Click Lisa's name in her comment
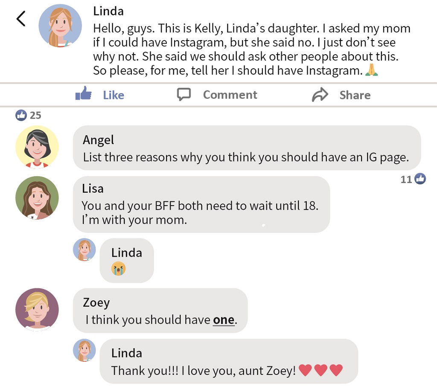 (x=93, y=188)
